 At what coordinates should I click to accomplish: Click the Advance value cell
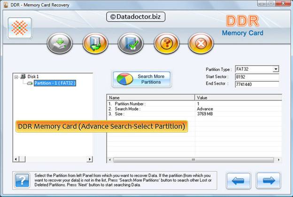(205, 109)
